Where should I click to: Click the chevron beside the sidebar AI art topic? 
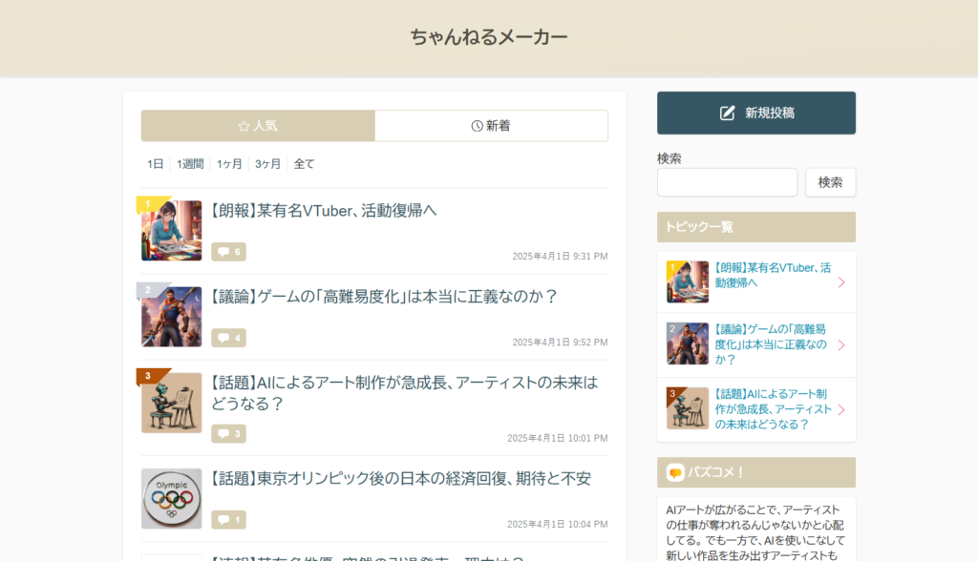tap(841, 409)
